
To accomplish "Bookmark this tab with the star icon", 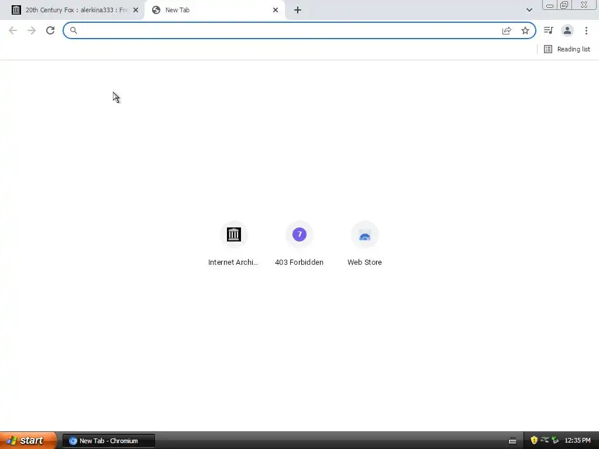I will tap(525, 30).
